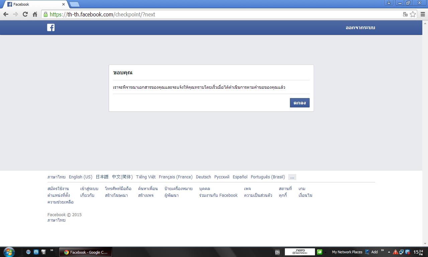Switch language to Deutsch
The width and height of the screenshot is (428, 257).
tap(203, 177)
